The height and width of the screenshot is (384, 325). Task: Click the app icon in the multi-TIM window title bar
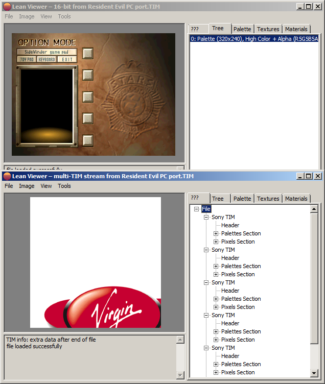point(7,176)
